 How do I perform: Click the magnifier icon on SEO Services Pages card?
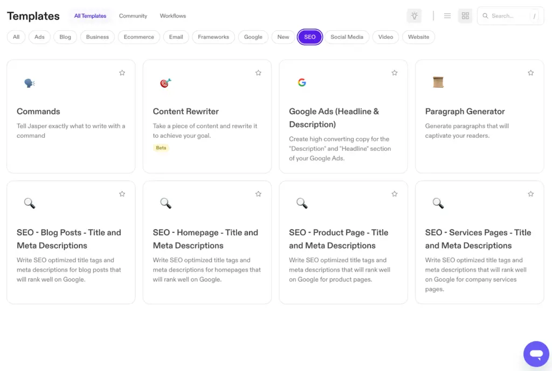(438, 203)
